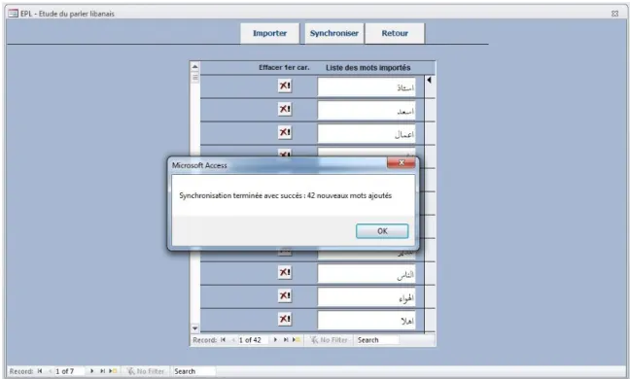Viewport: 630px width, 379px height.
Task: Go to previous record in word list navigator
Action: 232,340
